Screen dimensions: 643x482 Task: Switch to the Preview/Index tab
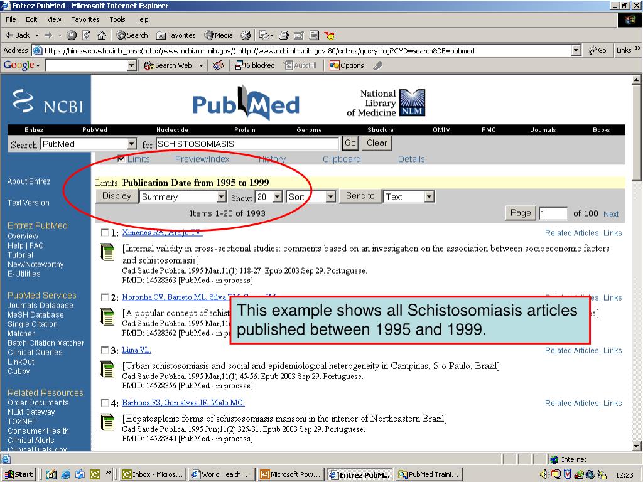point(202,159)
